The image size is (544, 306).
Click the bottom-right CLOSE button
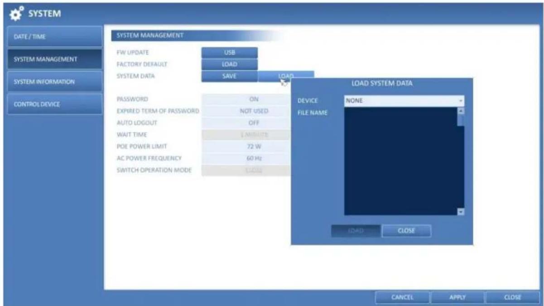point(512,297)
